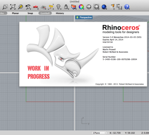
Task: Switch to wireframe sphere display
Action: [x=89, y=7]
